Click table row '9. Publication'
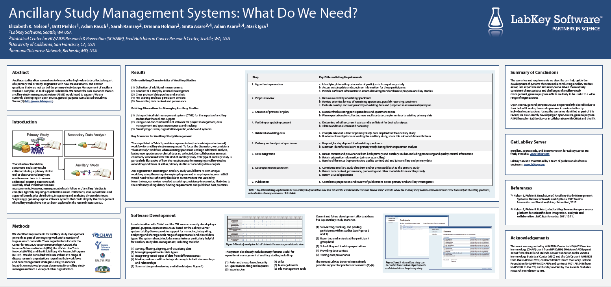611x287 pixels. [x=369, y=182]
